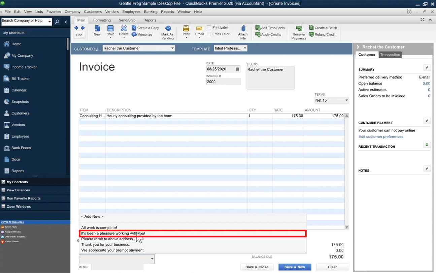Open Bank Feeds shortcut

coord(18,148)
